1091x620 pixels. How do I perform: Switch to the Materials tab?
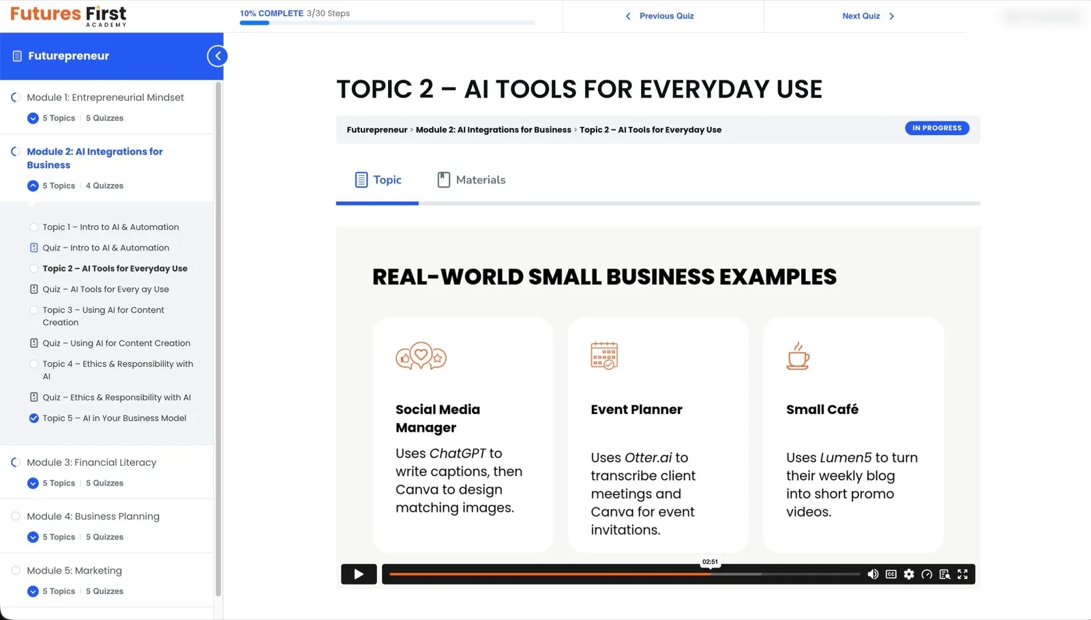471,180
